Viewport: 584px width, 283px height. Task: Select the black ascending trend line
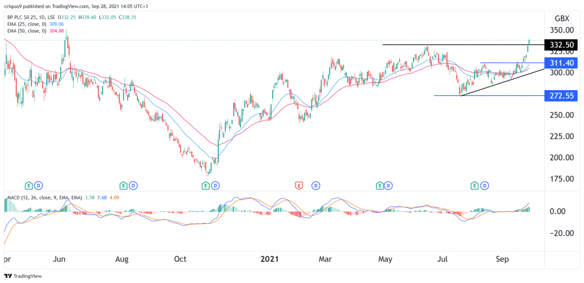coord(503,83)
